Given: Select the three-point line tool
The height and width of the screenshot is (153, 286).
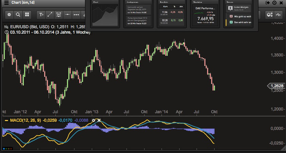Looking at the screenshot, I should pos(76,15).
